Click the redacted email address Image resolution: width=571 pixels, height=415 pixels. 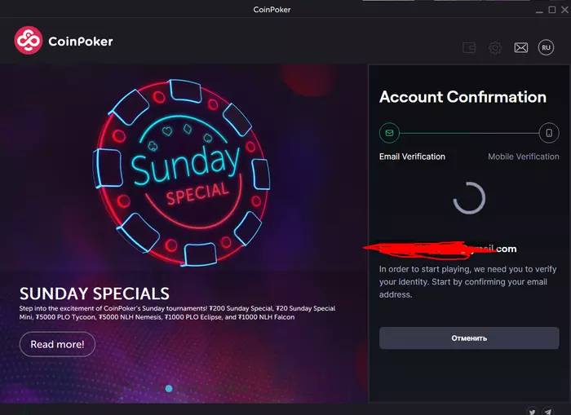tap(440, 249)
